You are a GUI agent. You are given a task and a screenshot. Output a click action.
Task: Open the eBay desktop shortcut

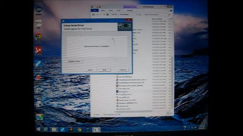coord(38,24)
